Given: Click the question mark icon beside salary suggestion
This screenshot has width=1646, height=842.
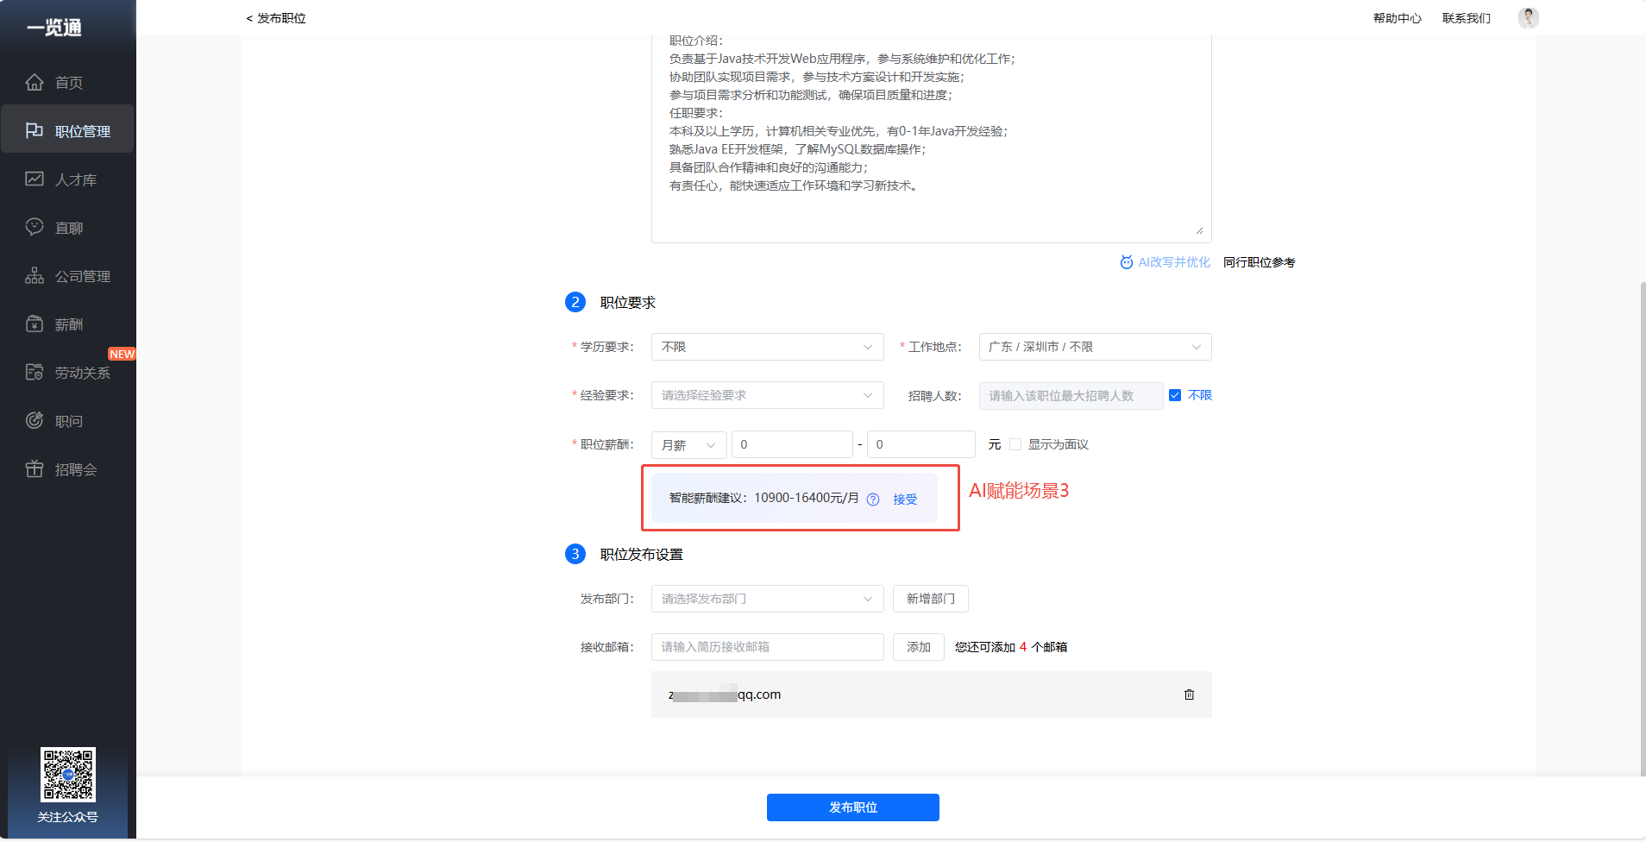Looking at the screenshot, I should 873,500.
